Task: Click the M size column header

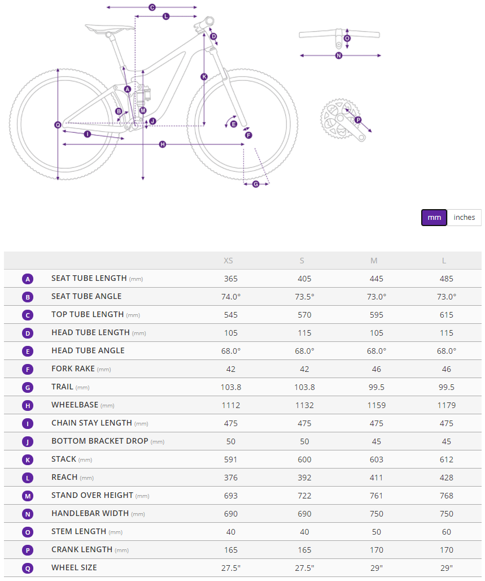Action: pyautogui.click(x=374, y=261)
